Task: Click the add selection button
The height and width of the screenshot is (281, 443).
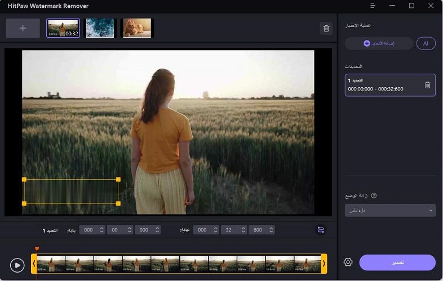Action: 379,43
